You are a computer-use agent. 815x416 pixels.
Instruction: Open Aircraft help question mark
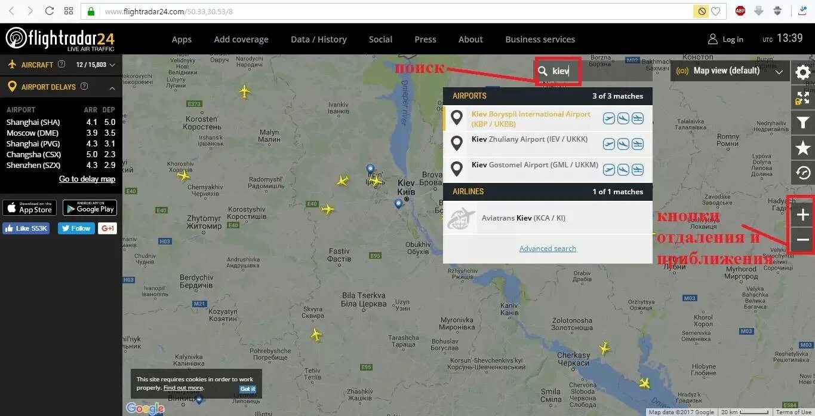tap(61, 65)
